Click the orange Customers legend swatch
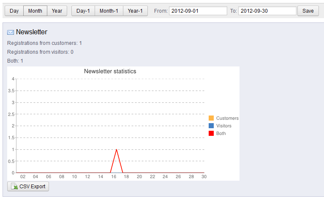This screenshot has width=324, height=201. (211, 118)
